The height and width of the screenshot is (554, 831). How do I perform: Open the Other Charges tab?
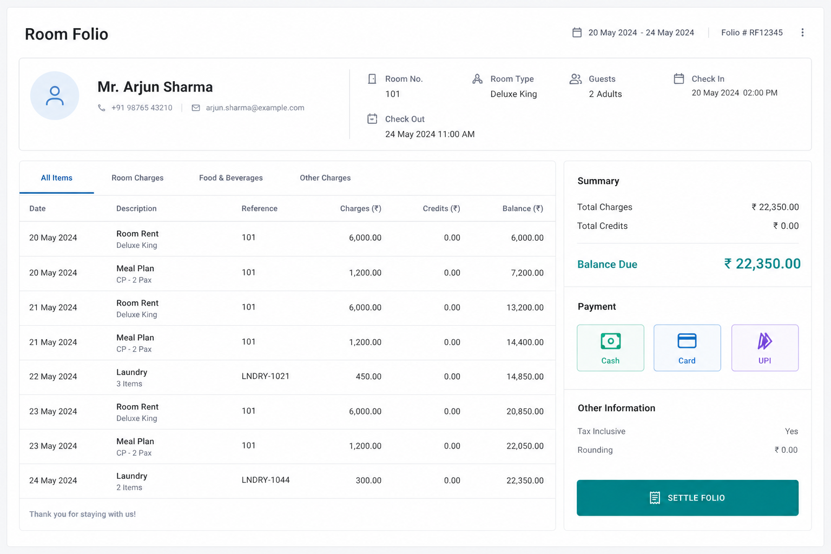click(x=325, y=178)
